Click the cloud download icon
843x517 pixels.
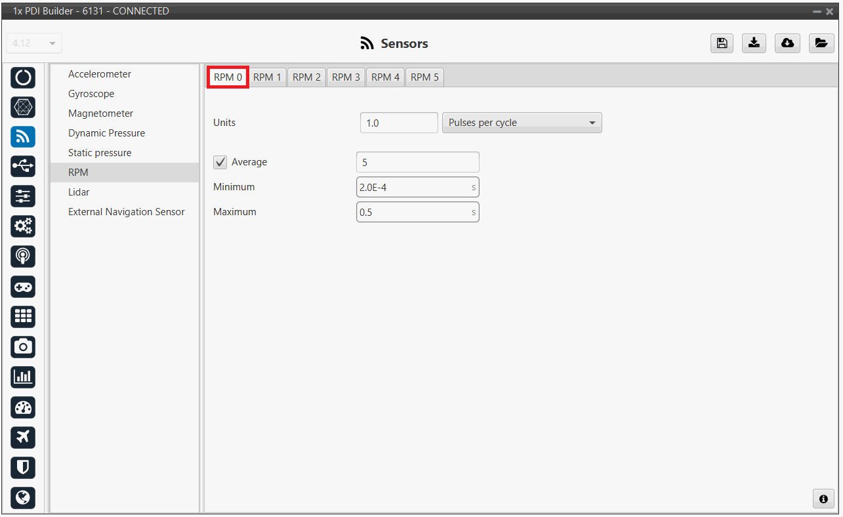pyautogui.click(x=787, y=43)
